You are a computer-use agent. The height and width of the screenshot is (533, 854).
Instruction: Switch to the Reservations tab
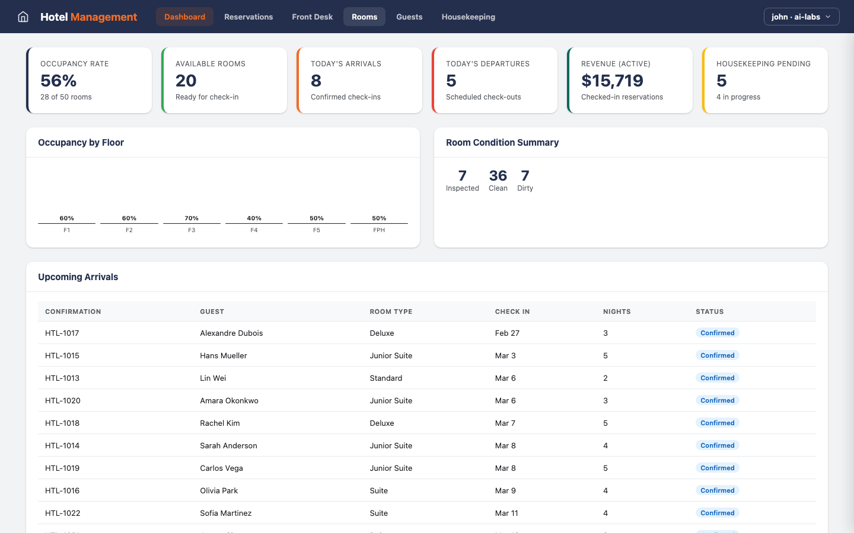pyautogui.click(x=248, y=17)
